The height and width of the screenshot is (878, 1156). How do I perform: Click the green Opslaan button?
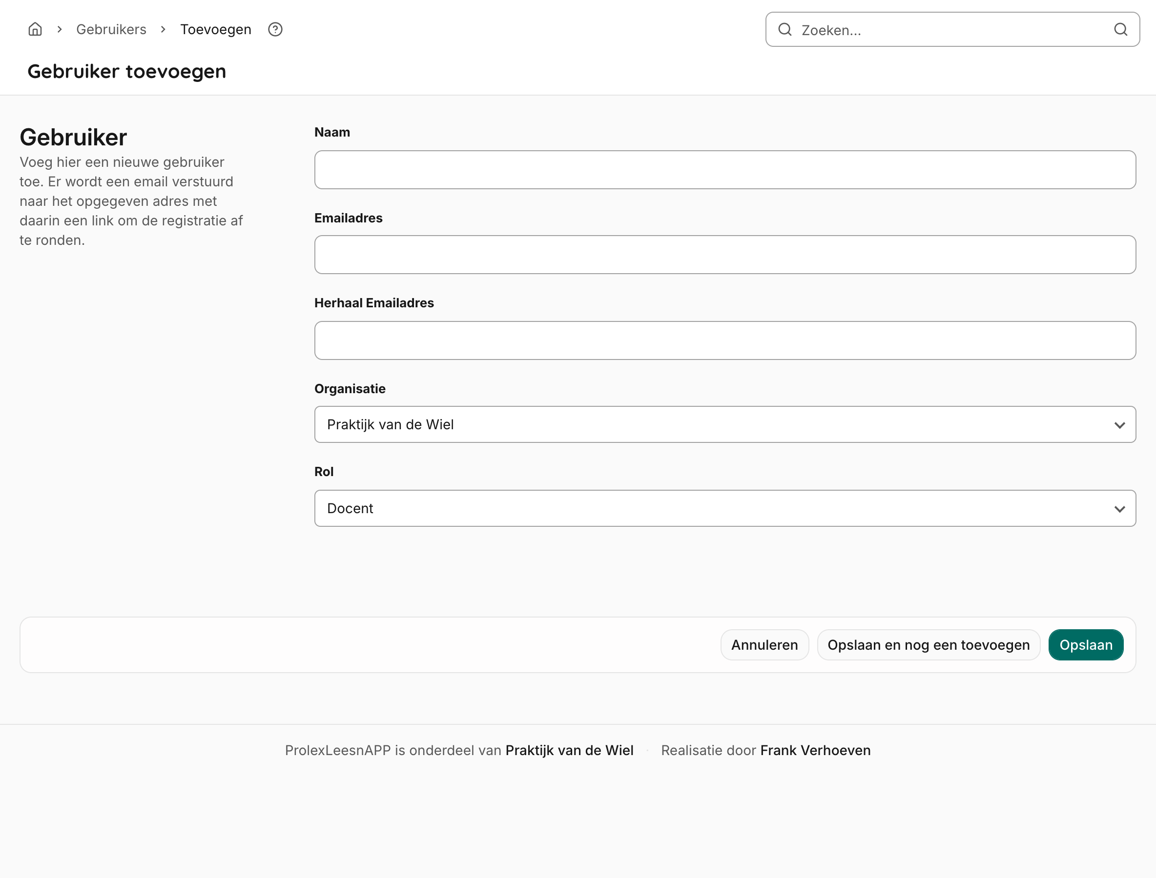tap(1086, 645)
